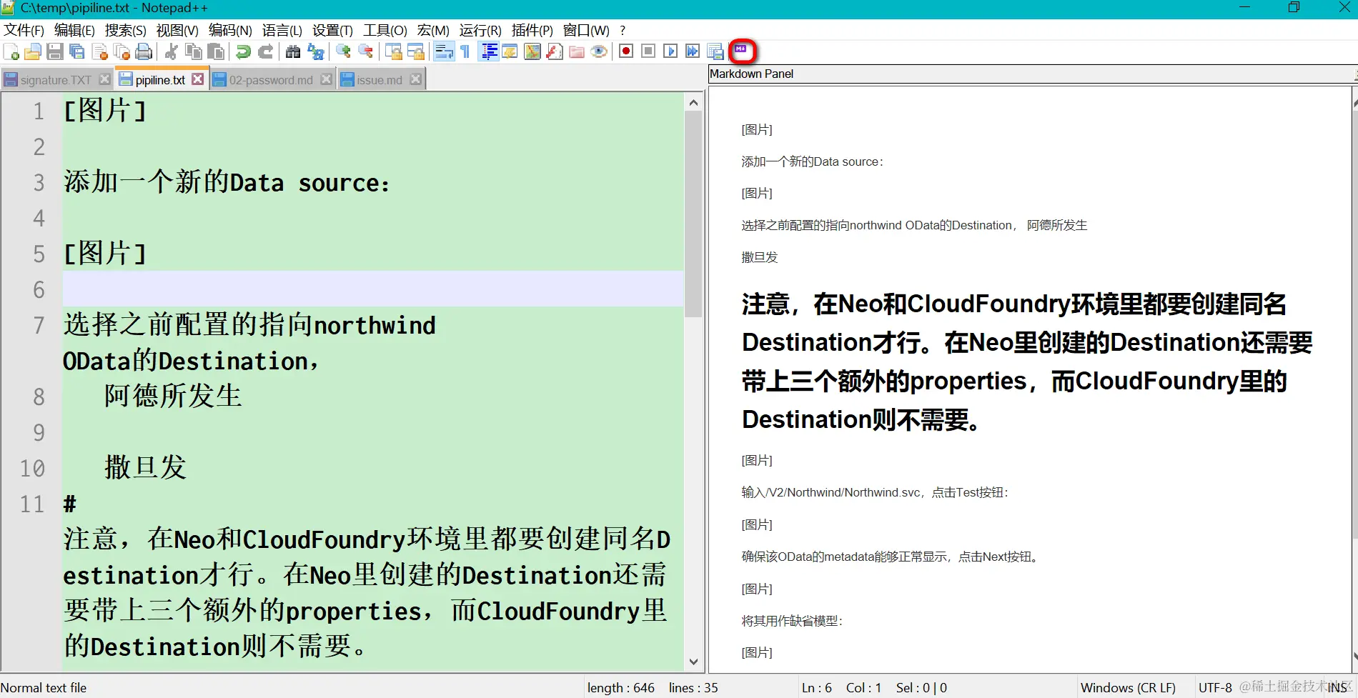Copy the selection via toolbar
The image size is (1358, 698).
click(194, 51)
